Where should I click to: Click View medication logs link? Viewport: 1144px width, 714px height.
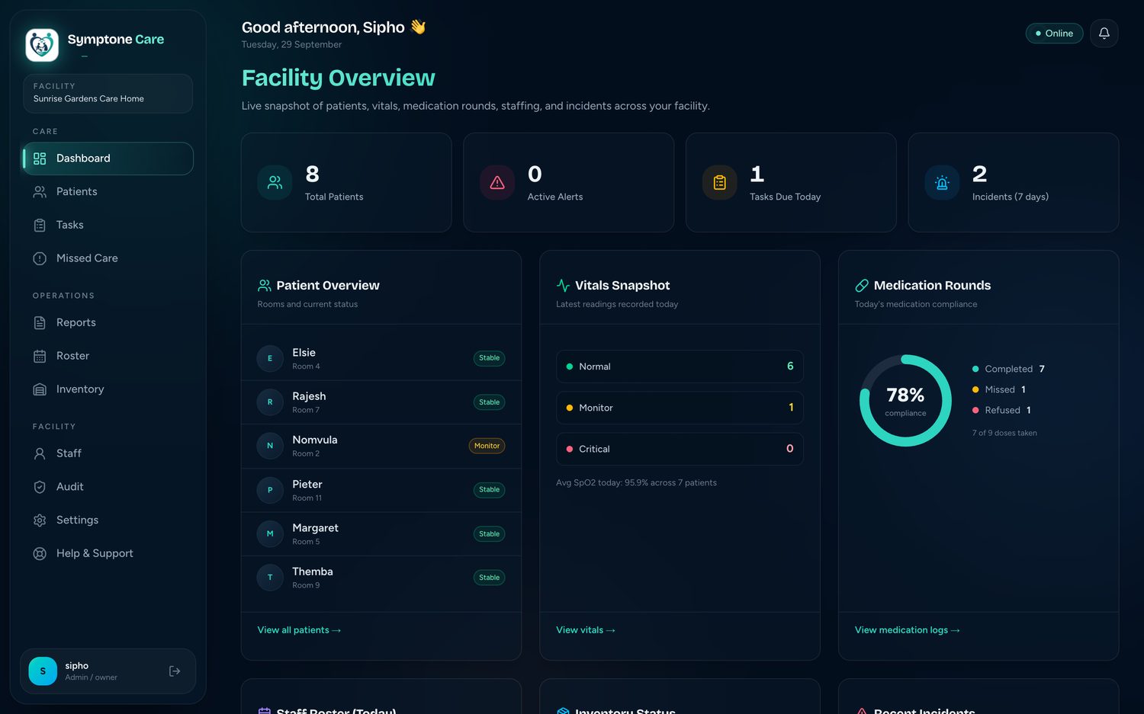coord(908,630)
